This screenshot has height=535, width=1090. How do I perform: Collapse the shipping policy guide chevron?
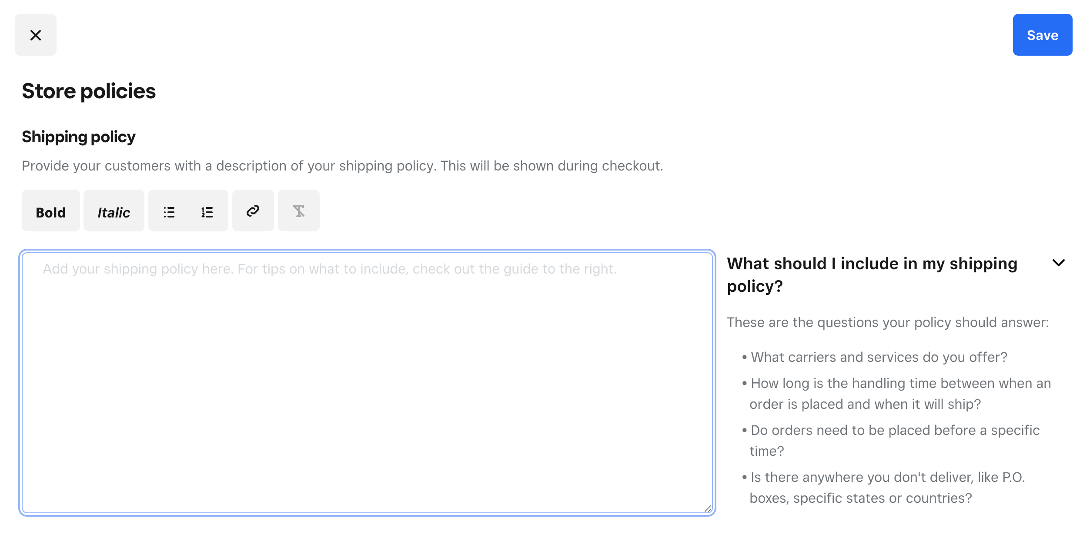tap(1058, 263)
